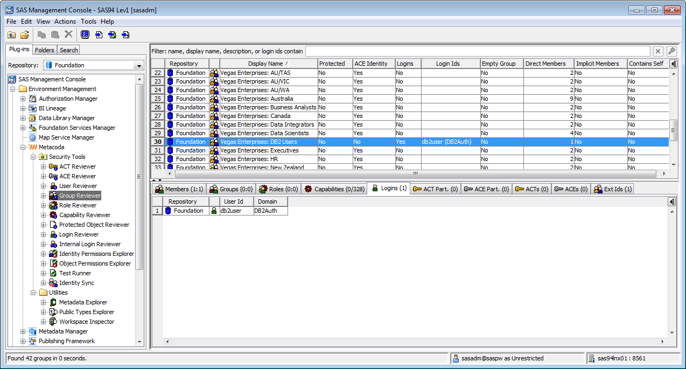Click the paste clipboard toolbar icon

55,34
